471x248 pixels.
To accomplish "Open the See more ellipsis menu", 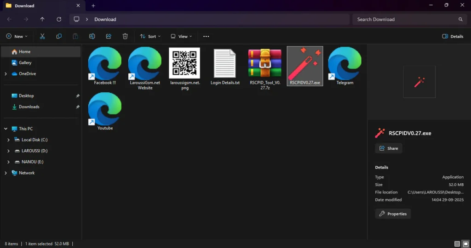I will click(206, 36).
